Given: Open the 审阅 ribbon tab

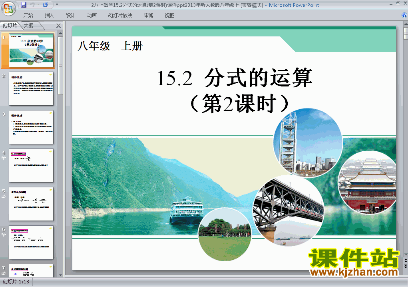Looking at the screenshot, I should coord(149,16).
